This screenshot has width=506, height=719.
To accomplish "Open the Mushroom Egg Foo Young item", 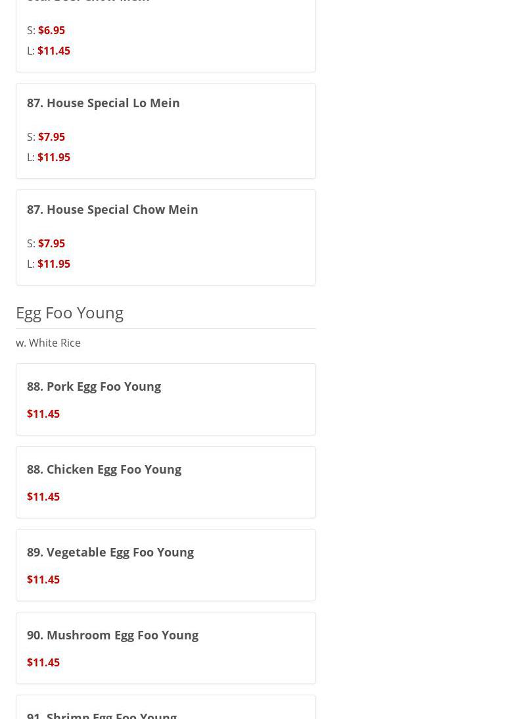I will (112, 635).
